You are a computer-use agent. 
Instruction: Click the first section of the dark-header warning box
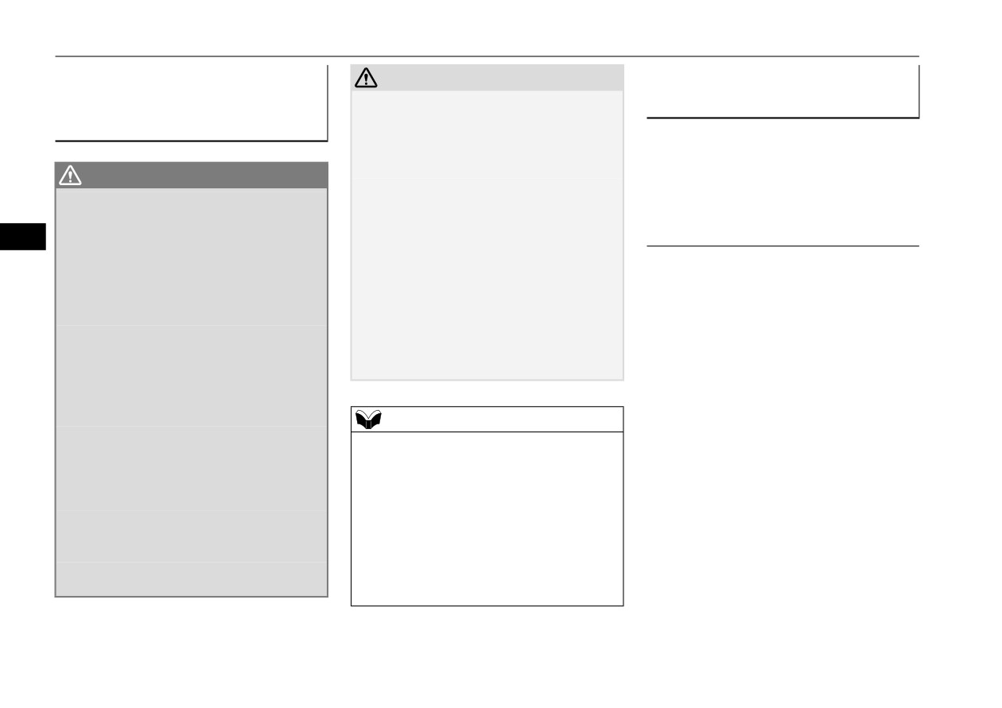tap(192, 257)
